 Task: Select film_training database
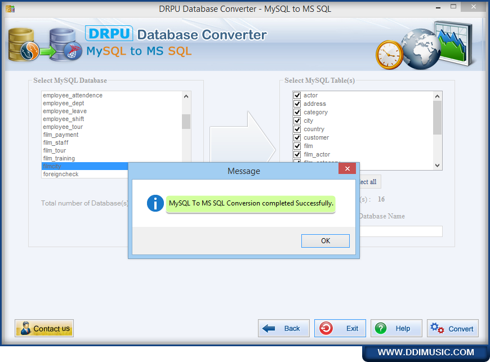pyautogui.click(x=112, y=158)
